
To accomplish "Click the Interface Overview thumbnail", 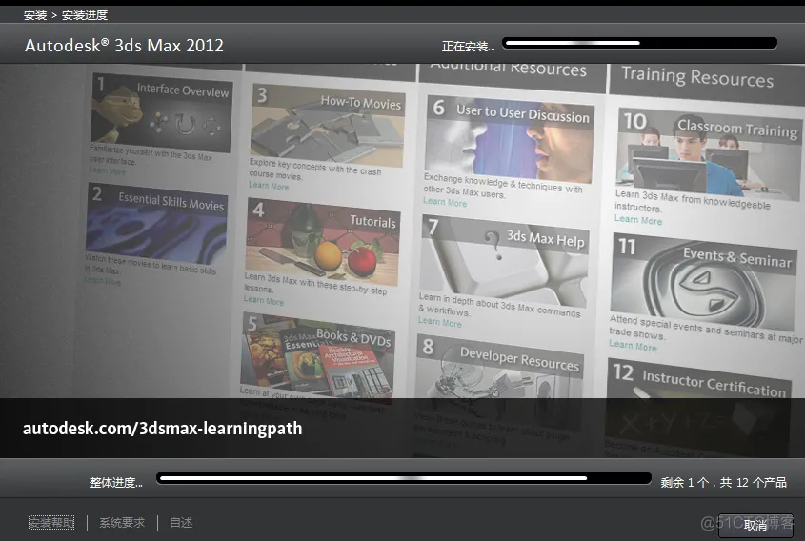I will (161, 113).
